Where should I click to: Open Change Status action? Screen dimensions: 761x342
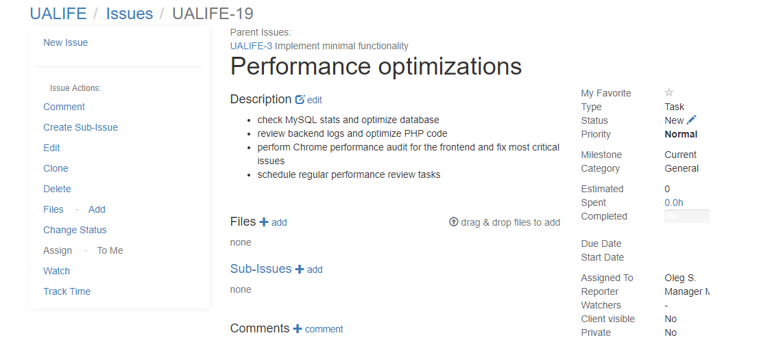coord(75,230)
